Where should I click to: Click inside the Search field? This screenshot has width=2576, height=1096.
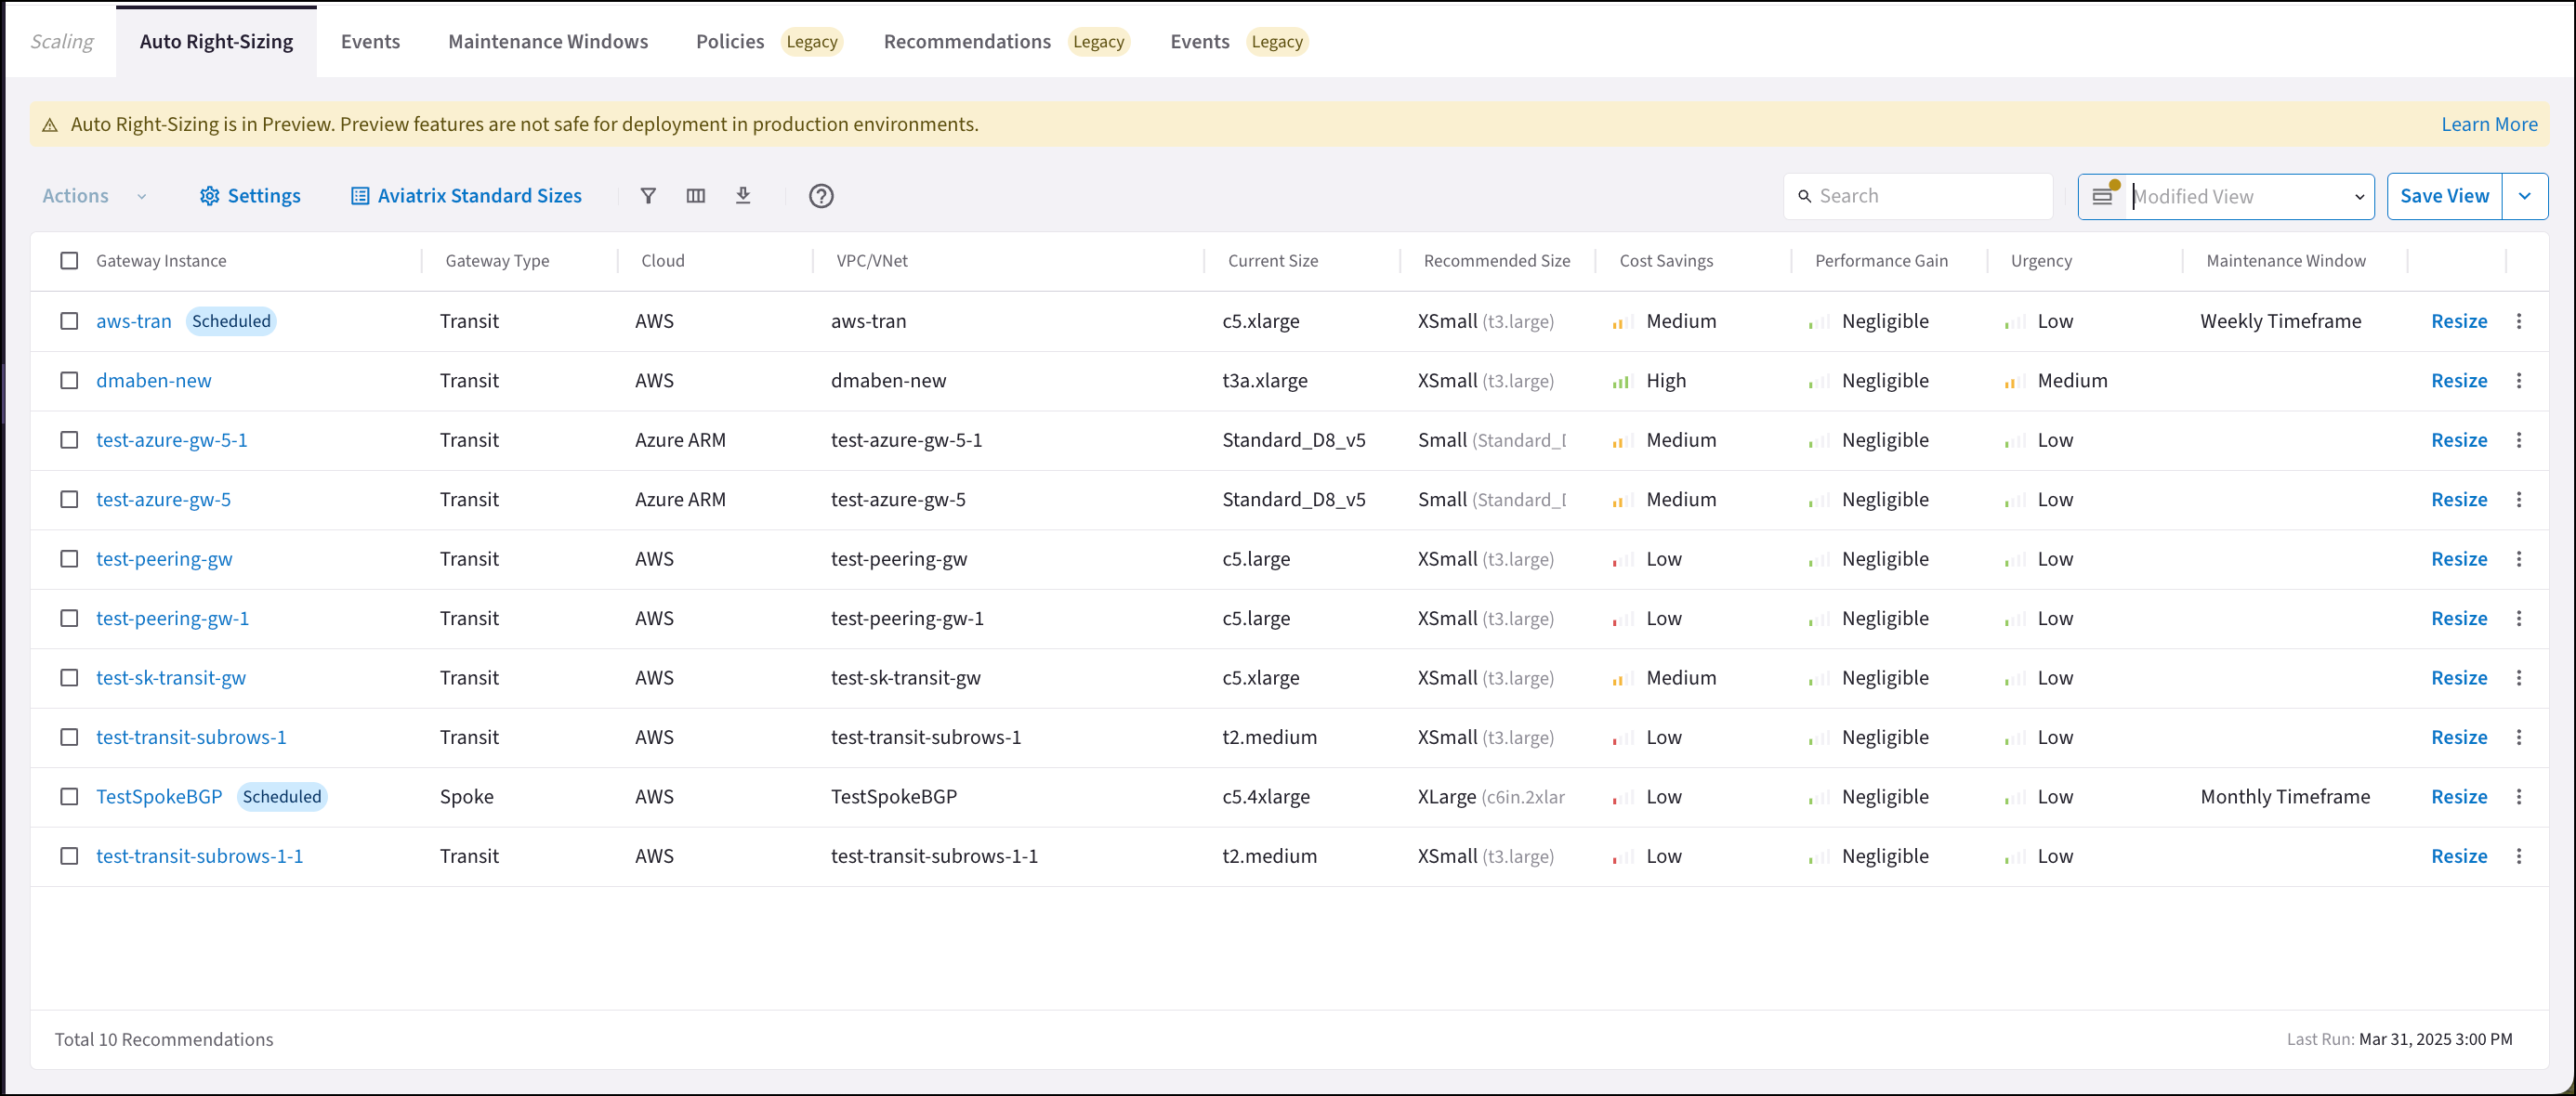pos(1915,196)
